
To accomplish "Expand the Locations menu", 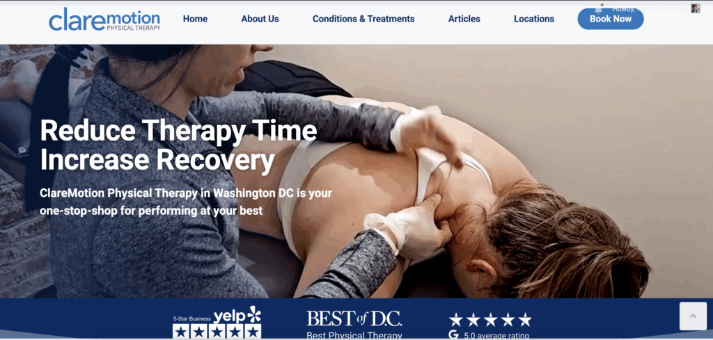I will 534,19.
